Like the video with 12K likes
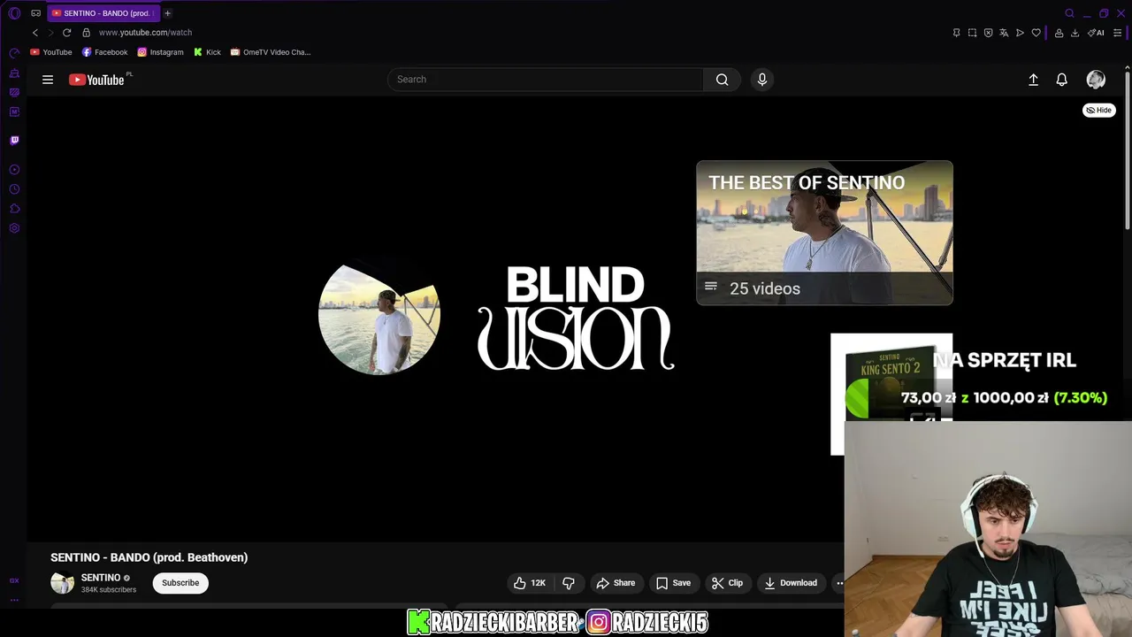The image size is (1132, 637). [530, 583]
